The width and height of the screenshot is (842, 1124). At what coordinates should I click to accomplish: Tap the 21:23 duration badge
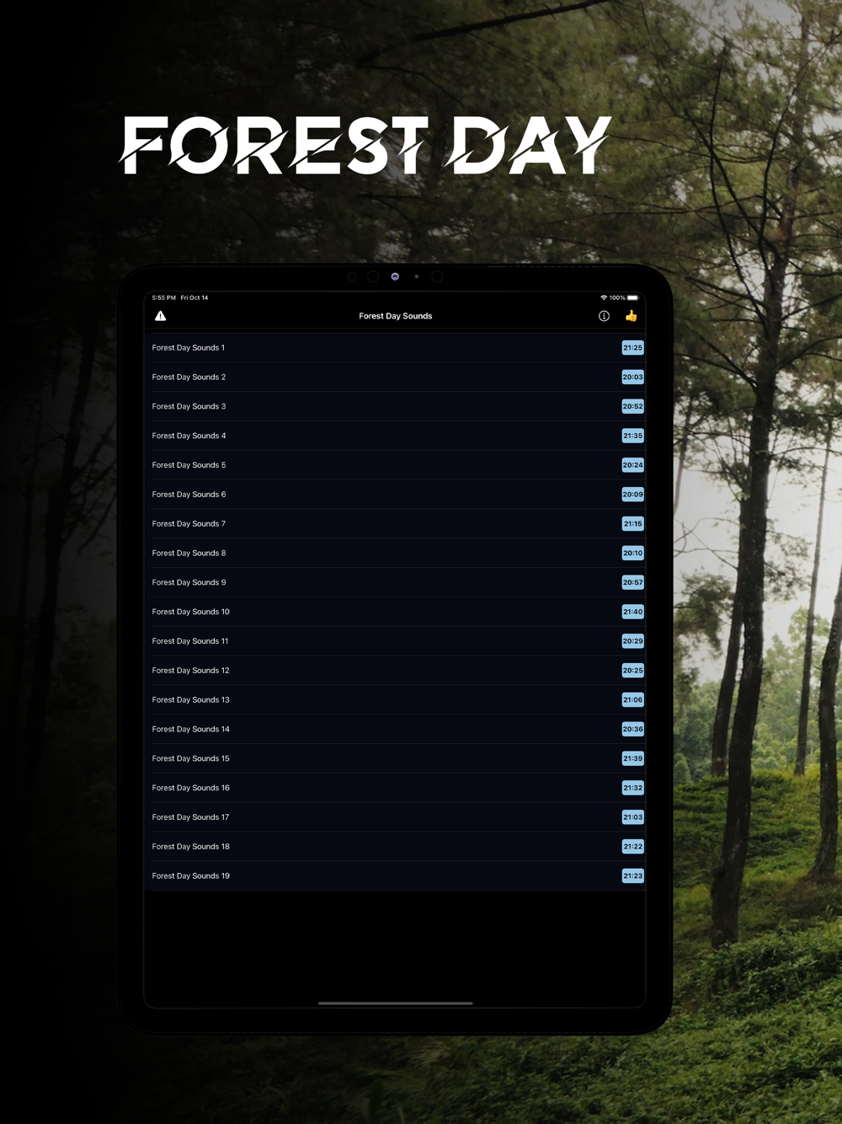632,876
